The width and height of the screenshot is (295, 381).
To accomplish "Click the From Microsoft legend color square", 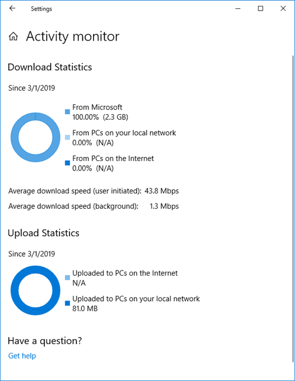I will [x=68, y=112].
